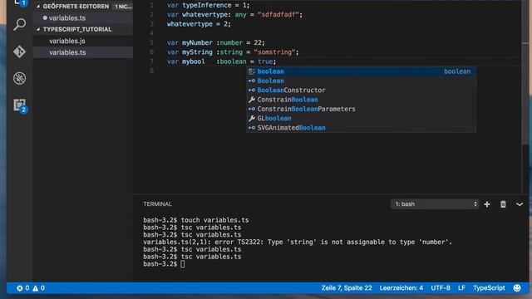
Task: Click the TS2322 error line in terminal
Action: pos(298,242)
